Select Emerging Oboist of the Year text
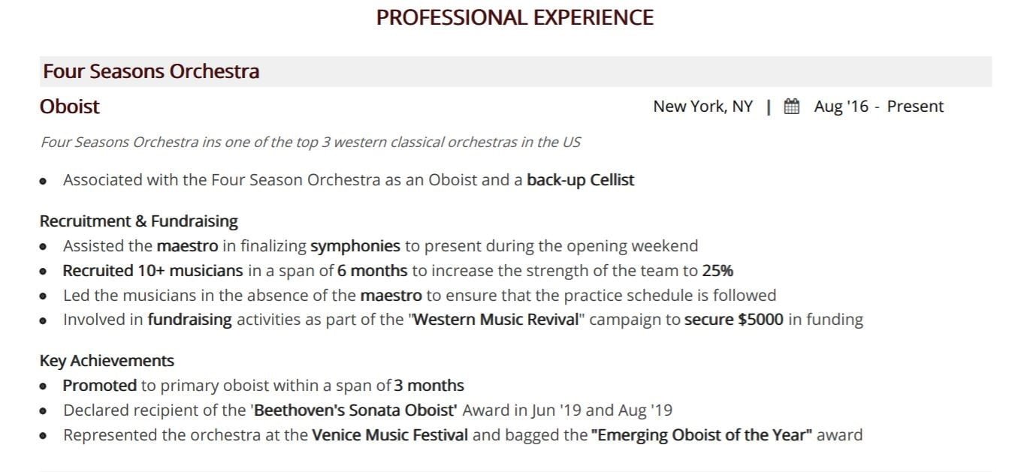 pyautogui.click(x=702, y=435)
